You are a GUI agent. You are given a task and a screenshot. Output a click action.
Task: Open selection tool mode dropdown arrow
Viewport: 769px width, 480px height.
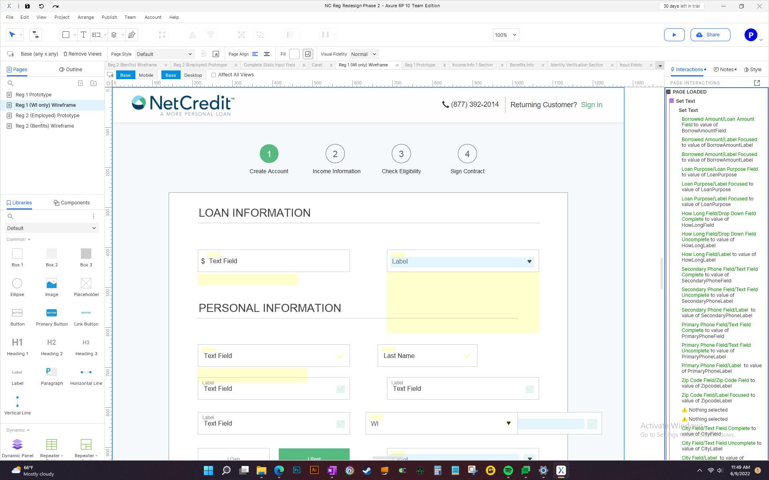pos(21,35)
